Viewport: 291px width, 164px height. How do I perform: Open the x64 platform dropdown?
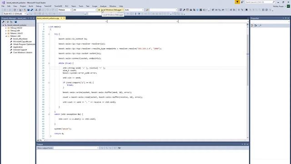click(x=85, y=10)
